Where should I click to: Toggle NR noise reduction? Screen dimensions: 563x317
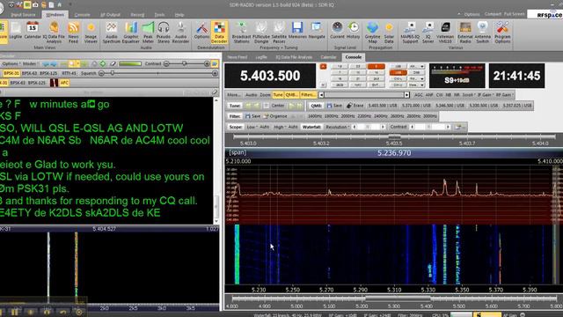(457, 95)
